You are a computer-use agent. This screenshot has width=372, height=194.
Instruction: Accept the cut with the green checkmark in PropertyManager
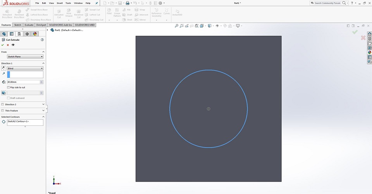(3, 45)
